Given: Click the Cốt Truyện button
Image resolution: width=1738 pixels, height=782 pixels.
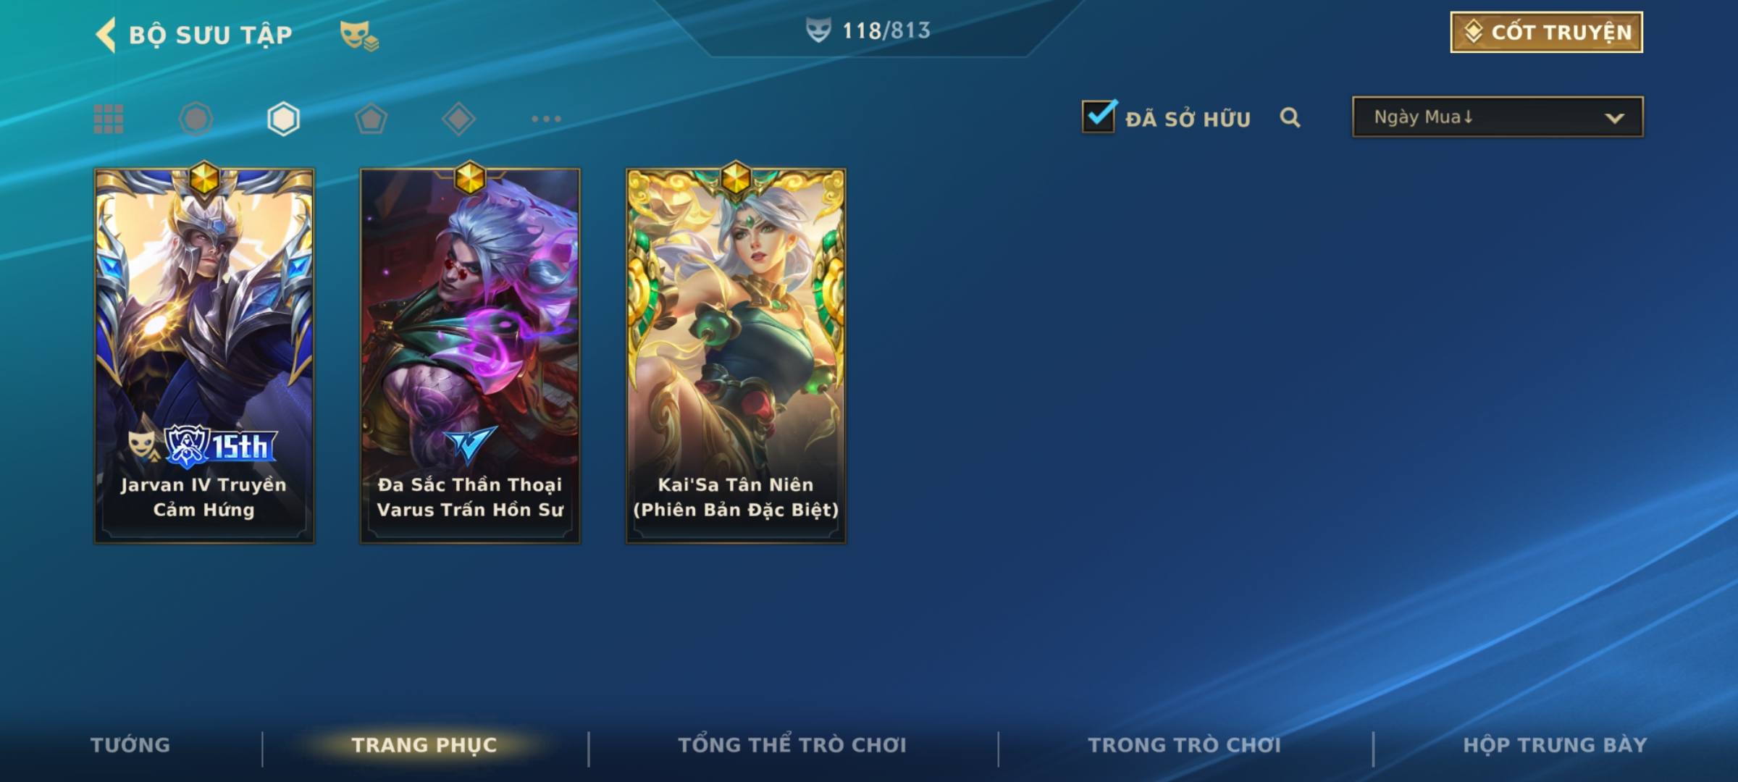Looking at the screenshot, I should click(x=1546, y=32).
